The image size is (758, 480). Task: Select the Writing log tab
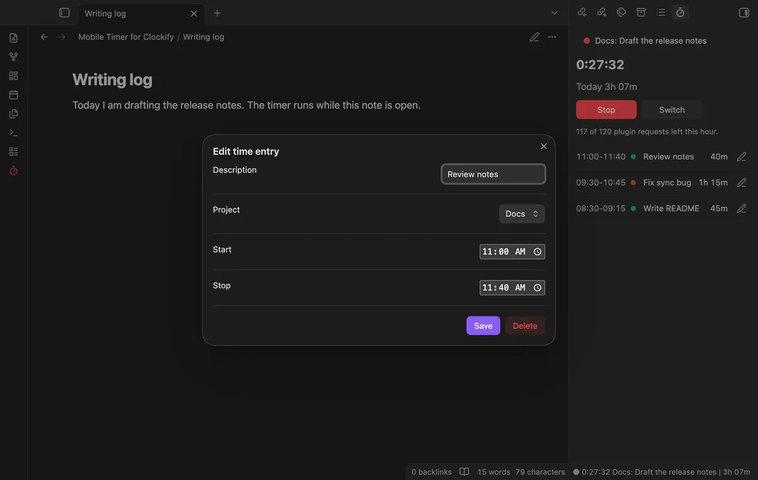[140, 13]
